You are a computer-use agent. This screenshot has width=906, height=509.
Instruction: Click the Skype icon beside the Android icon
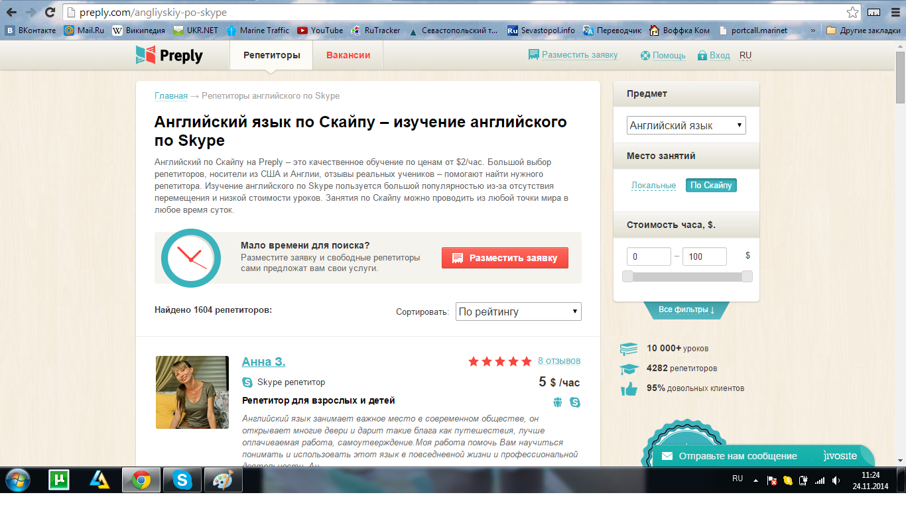coord(575,402)
